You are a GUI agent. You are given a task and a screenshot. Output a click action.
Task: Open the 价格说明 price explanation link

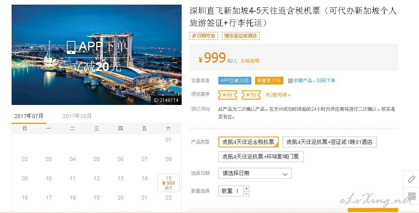[250, 61]
